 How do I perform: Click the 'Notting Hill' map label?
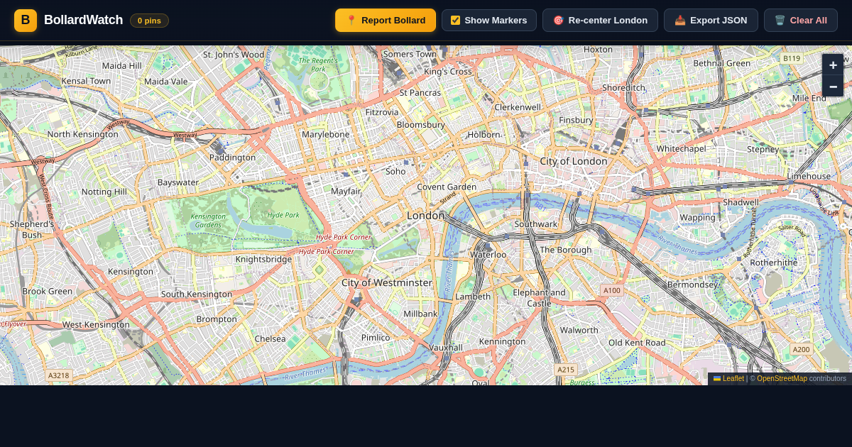(104, 192)
